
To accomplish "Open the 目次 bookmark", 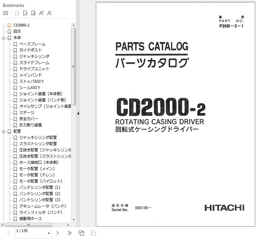I will pos(17,31).
